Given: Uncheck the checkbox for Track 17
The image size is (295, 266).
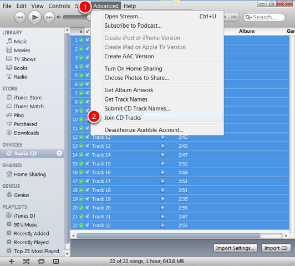Looking at the screenshot, I should tap(87, 181).
